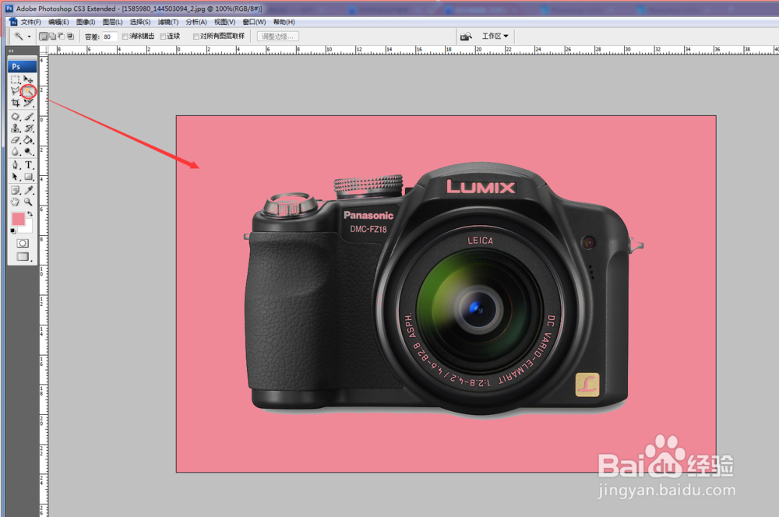Click the tolerance (容差) input field
Image resolution: width=779 pixels, height=517 pixels.
click(x=109, y=37)
